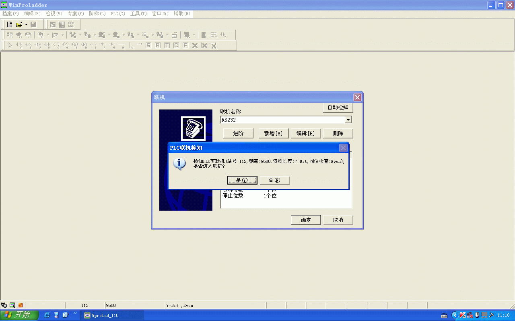Image resolution: width=515 pixels, height=321 pixels.
Task: Click the New file toolbar icon
Action: (x=10, y=24)
